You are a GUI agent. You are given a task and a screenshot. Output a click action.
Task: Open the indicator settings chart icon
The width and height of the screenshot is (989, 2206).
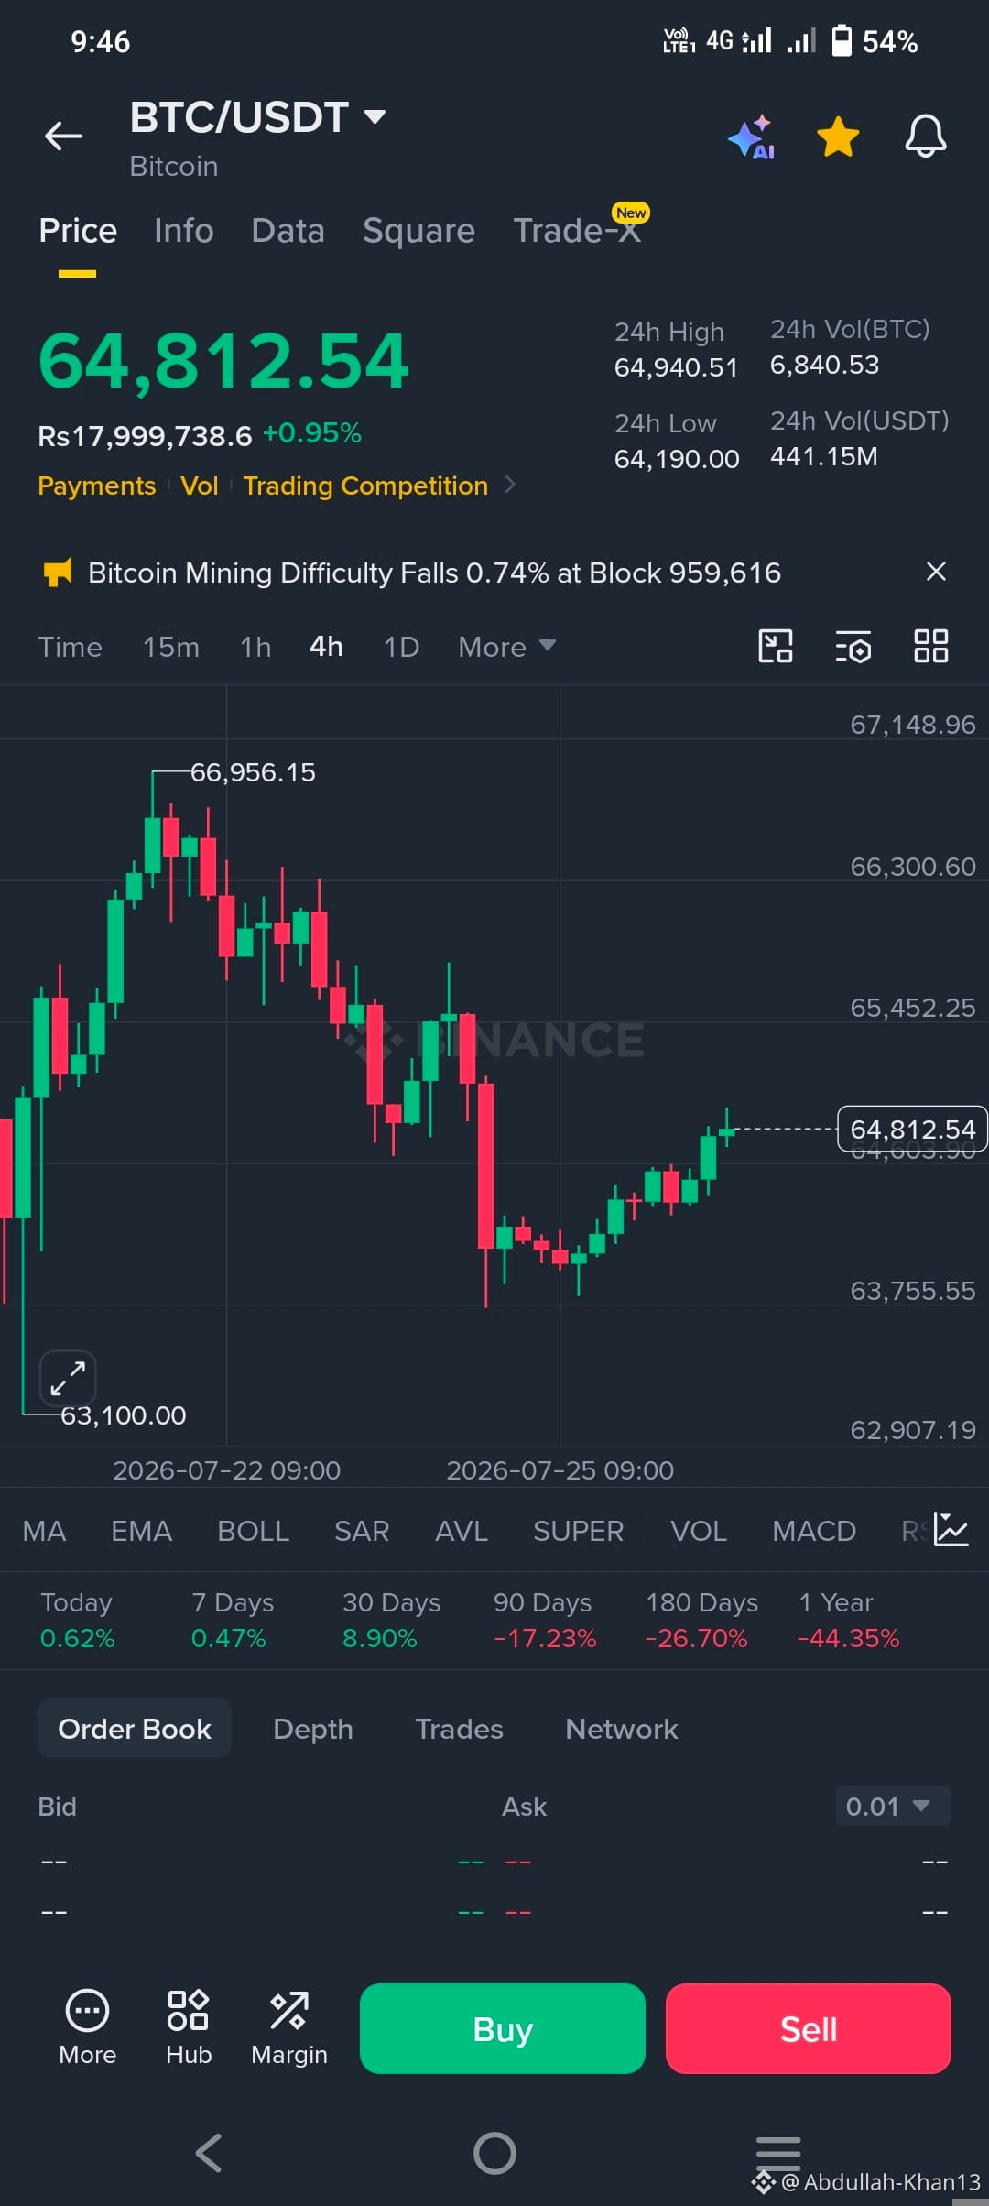click(951, 1529)
